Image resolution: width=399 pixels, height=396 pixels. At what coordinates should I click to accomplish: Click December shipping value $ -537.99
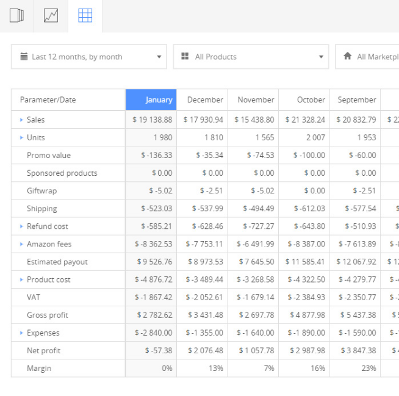click(x=207, y=209)
